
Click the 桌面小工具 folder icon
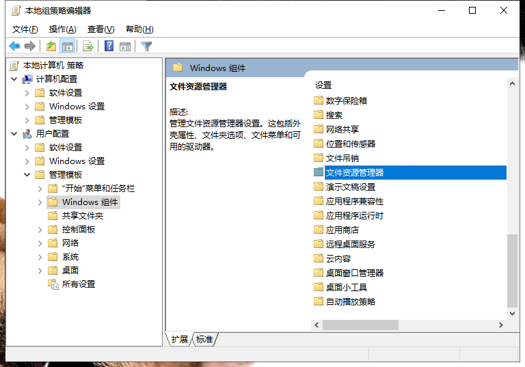coord(319,287)
